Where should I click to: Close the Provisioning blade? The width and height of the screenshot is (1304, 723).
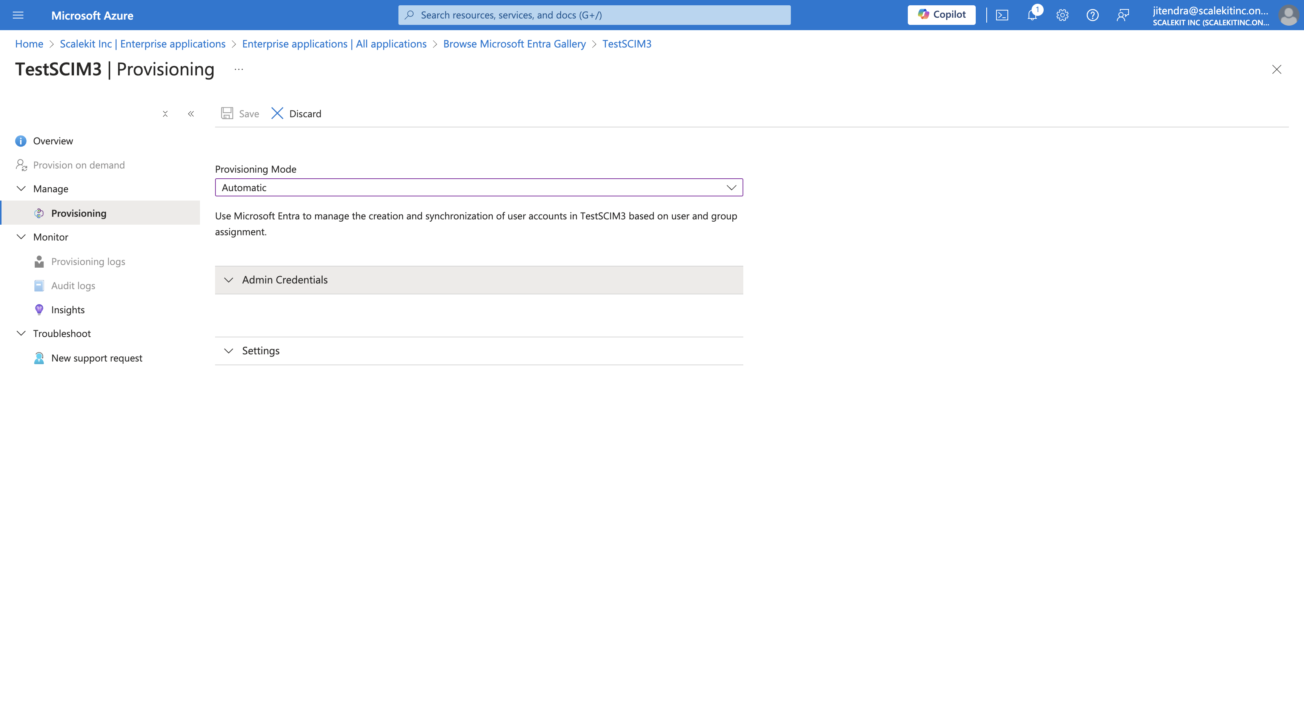[1277, 69]
